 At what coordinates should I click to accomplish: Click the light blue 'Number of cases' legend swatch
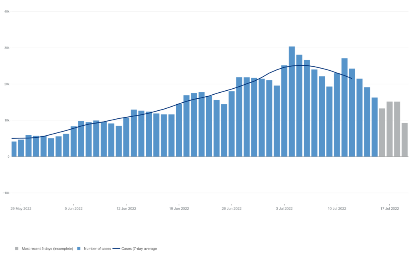pos(79,248)
